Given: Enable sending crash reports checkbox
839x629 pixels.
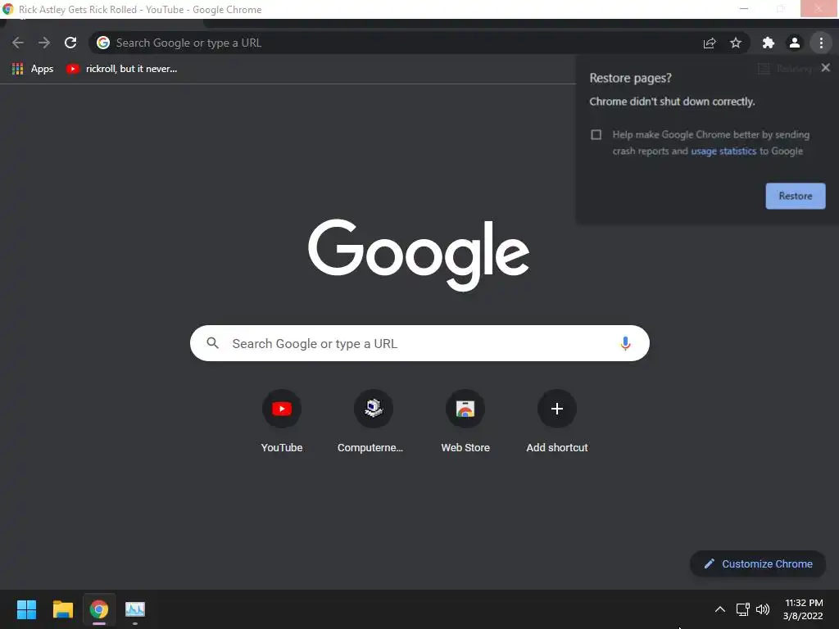Looking at the screenshot, I should point(596,135).
